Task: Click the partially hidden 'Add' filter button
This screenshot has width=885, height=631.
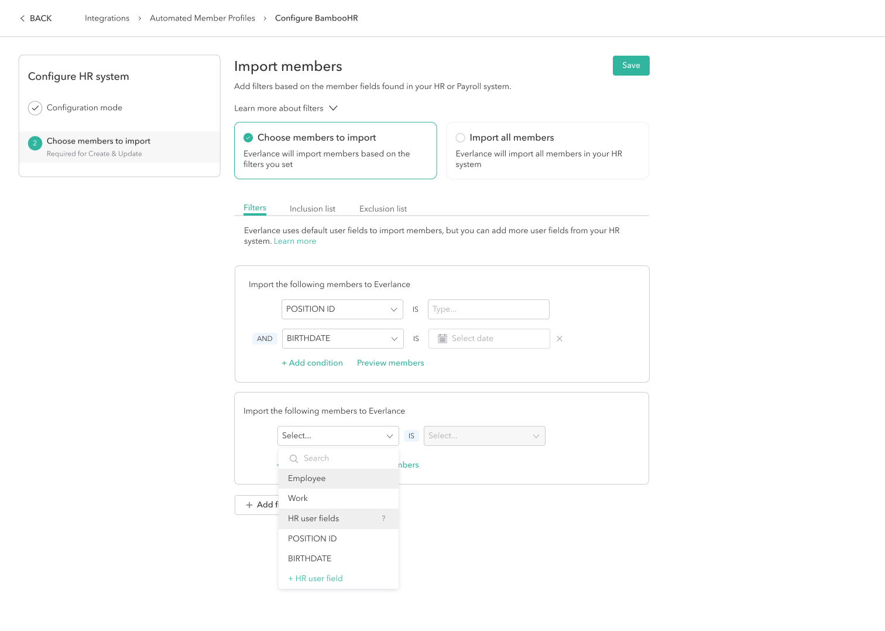Action: [257, 505]
